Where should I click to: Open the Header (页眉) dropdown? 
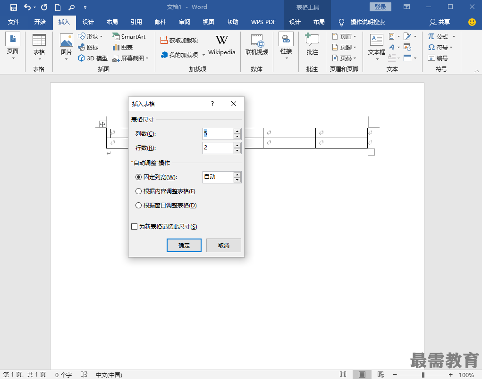click(344, 36)
